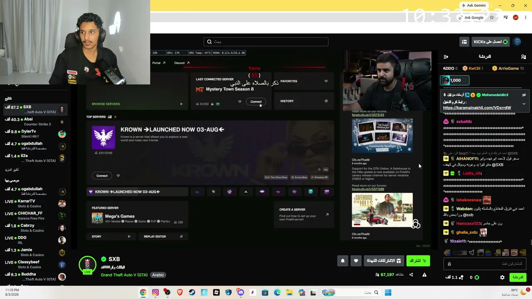Open the dashboard layout icon beside KICKs
The height and width of the screenshot is (299, 532).
point(464,42)
